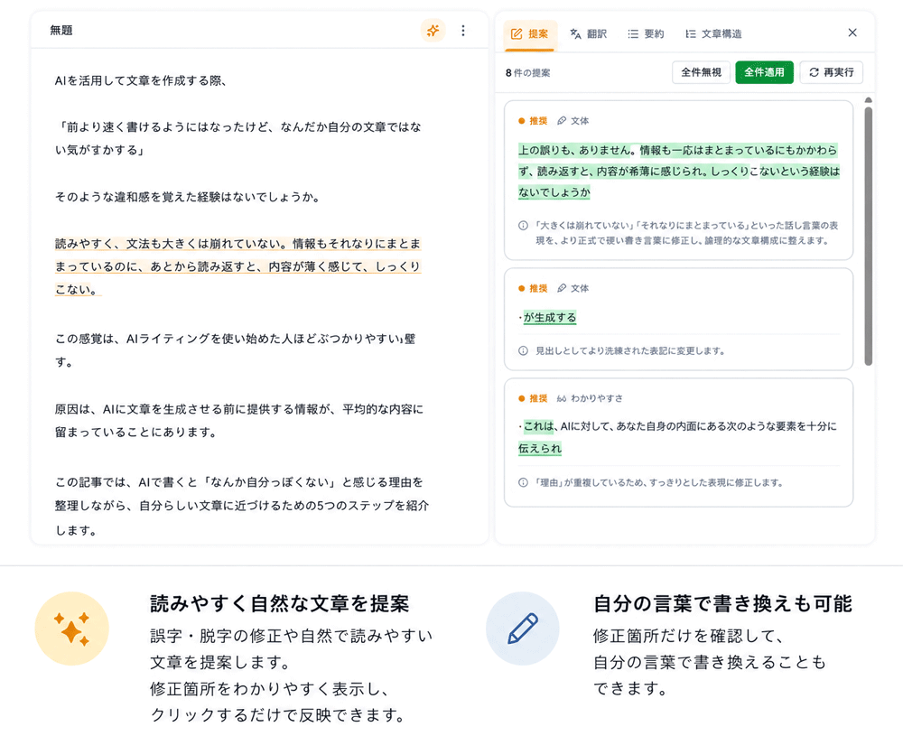Click paragraph starting この記事では、AIで書くと
This screenshot has width=903, height=736.
tap(242, 506)
